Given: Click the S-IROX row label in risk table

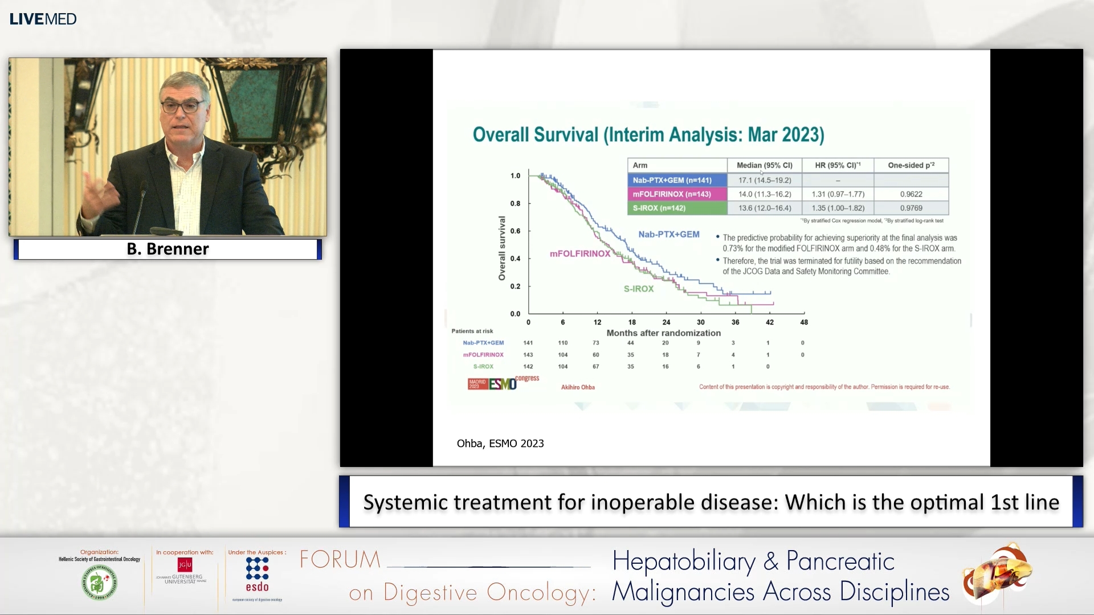Looking at the screenshot, I should (483, 367).
